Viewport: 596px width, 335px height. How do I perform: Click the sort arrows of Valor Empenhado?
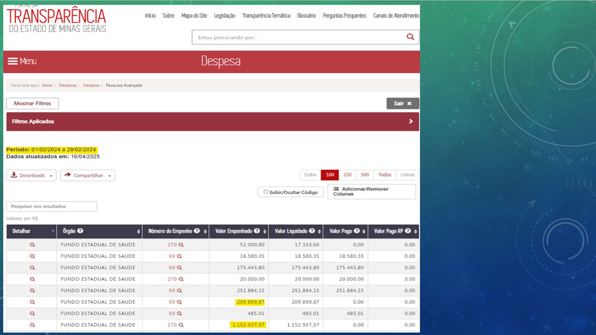tap(265, 232)
